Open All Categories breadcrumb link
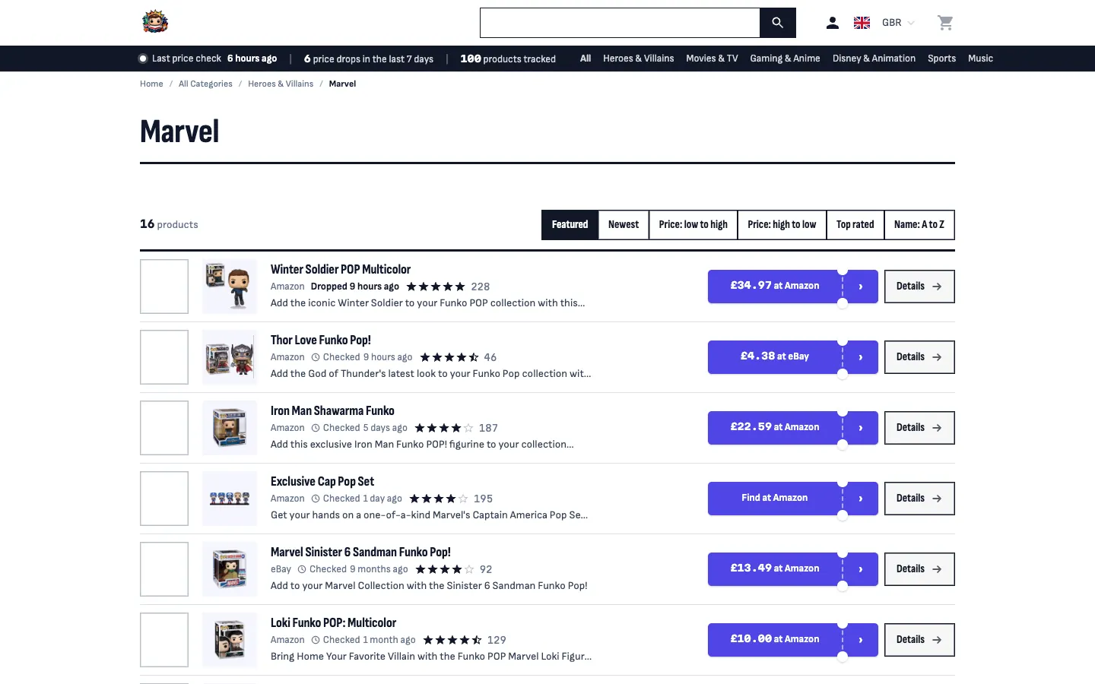The width and height of the screenshot is (1095, 684). coord(205,84)
